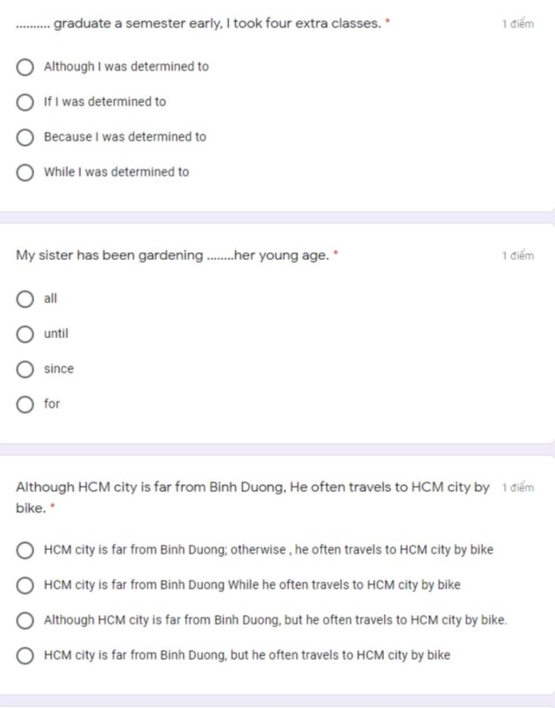Click the label text 'since'
555x708 pixels.
point(59,369)
